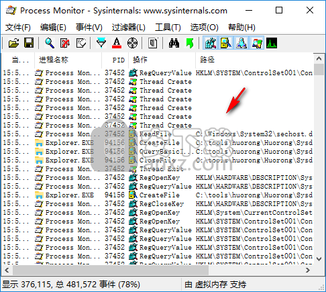Click the horizontal scrollbar right arrow
The height and width of the screenshot is (292, 326).
click(308, 270)
